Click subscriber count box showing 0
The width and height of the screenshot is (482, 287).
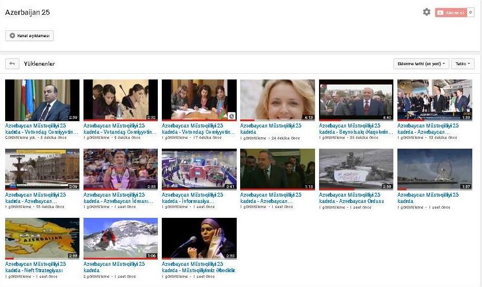pos(471,13)
